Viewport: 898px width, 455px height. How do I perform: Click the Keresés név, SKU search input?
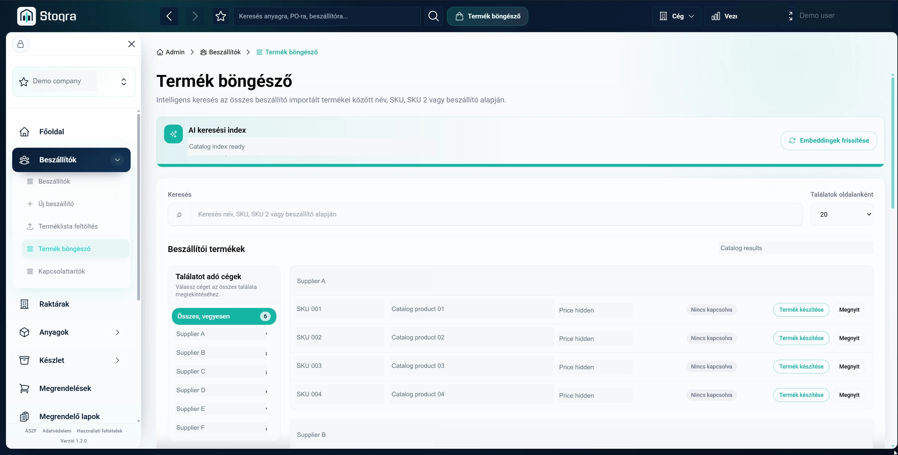[496, 214]
